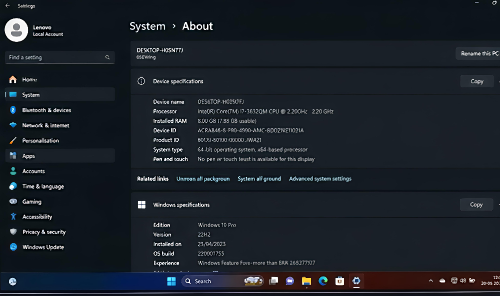This screenshot has width=500, height=296.
Task: Click the Processor value text
Action: point(265,111)
